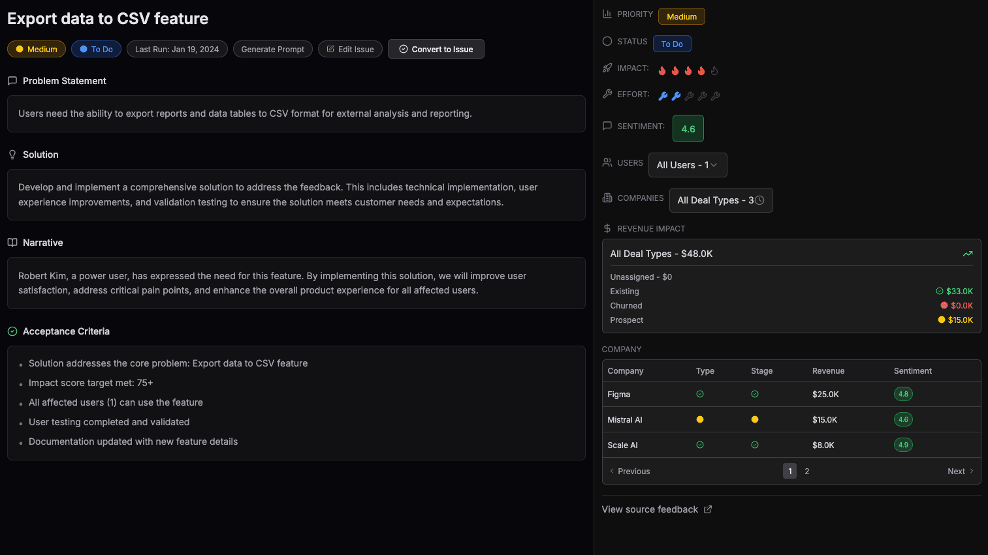This screenshot has height=555, width=988.
Task: Toggle the Medium priority pill under the title
Action: tap(37, 49)
